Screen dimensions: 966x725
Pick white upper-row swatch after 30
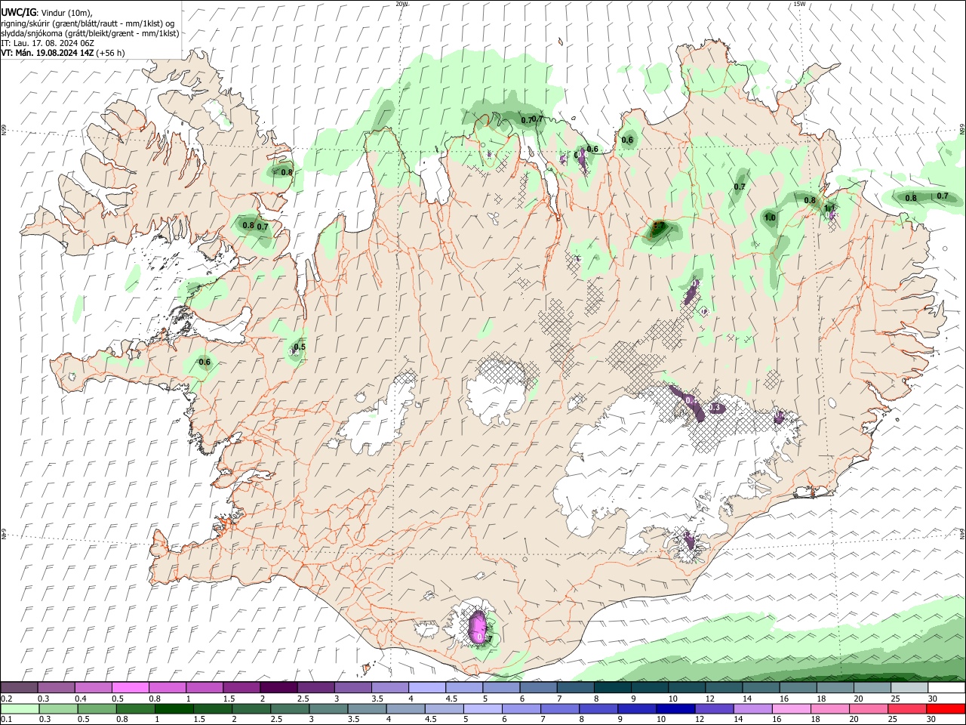pyautogui.click(x=946, y=687)
